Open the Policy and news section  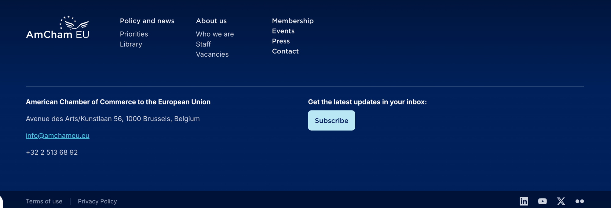(147, 21)
